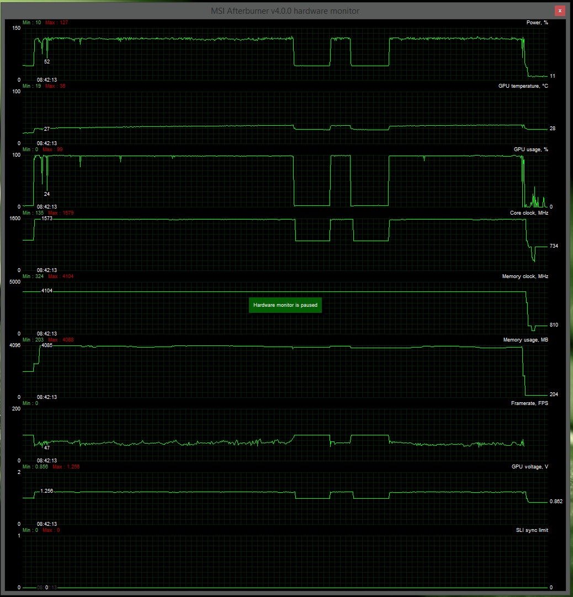This screenshot has height=597, width=573.
Task: Click the '4085' marker on the Memory usage graph
Action: pos(47,345)
